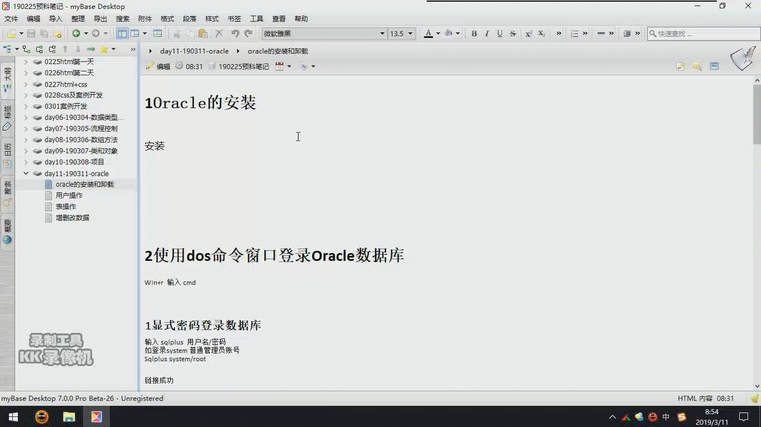Image resolution: width=761 pixels, height=427 pixels.
Task: Show more text formatting buttons chevron
Action: pos(558,33)
